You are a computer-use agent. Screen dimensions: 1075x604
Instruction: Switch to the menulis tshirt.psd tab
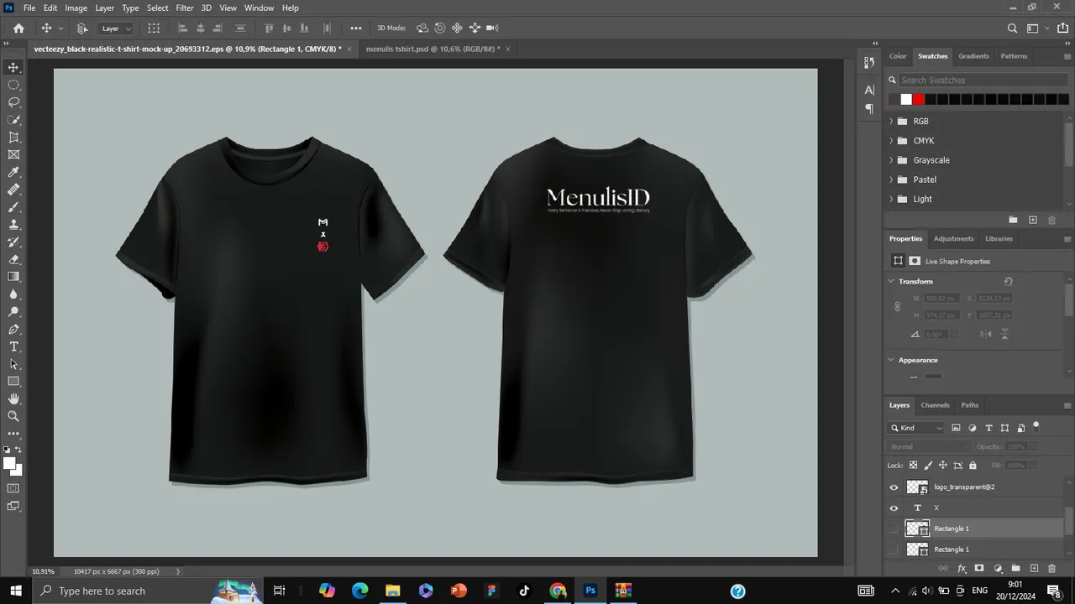[x=433, y=49]
